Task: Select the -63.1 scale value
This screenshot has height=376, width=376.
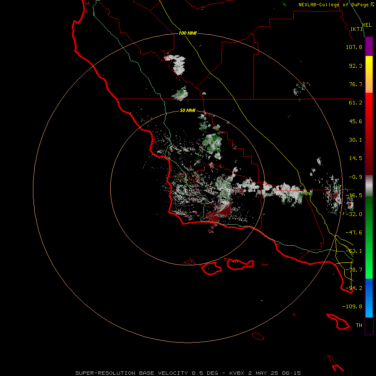Action: click(354, 251)
